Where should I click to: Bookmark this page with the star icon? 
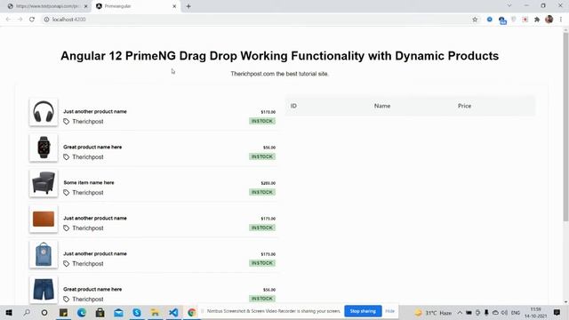[x=475, y=20]
